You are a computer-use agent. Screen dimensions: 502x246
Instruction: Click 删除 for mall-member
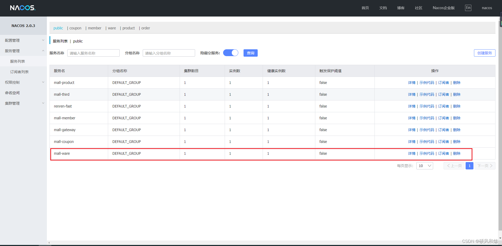457,118
